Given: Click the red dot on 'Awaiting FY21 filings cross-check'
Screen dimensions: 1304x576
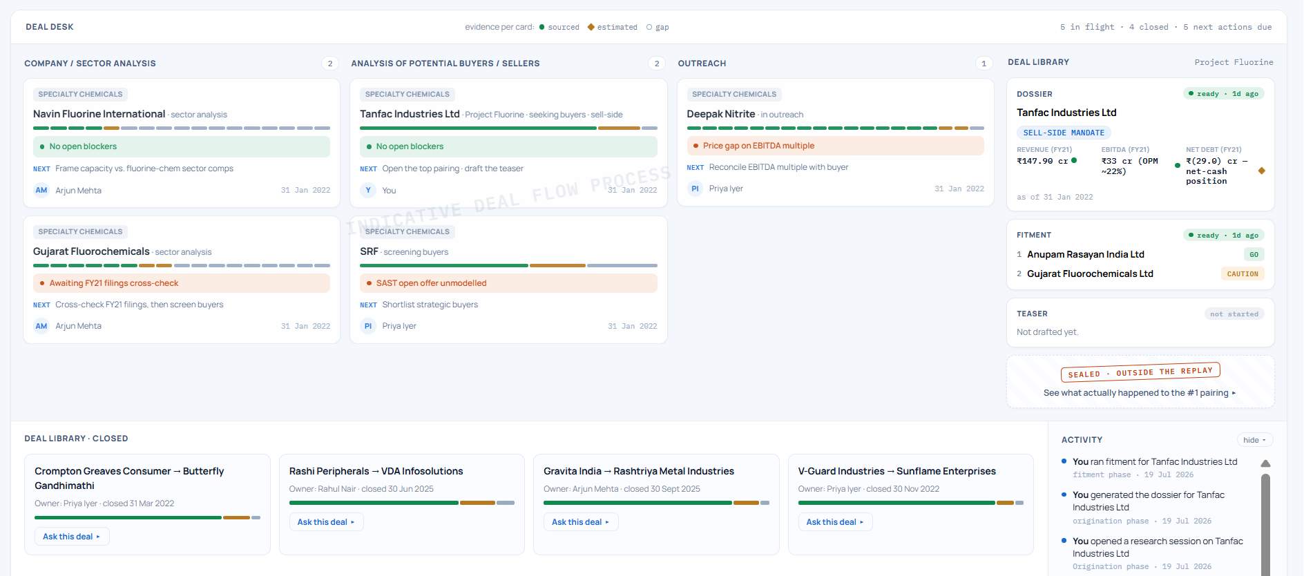Looking at the screenshot, I should (x=42, y=283).
